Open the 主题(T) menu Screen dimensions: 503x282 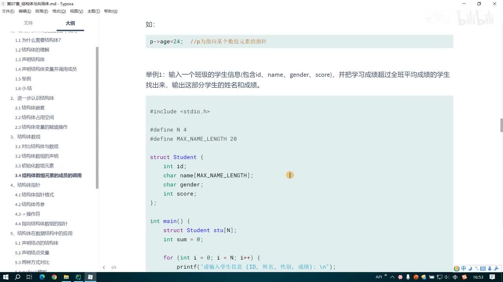pyautogui.click(x=94, y=11)
